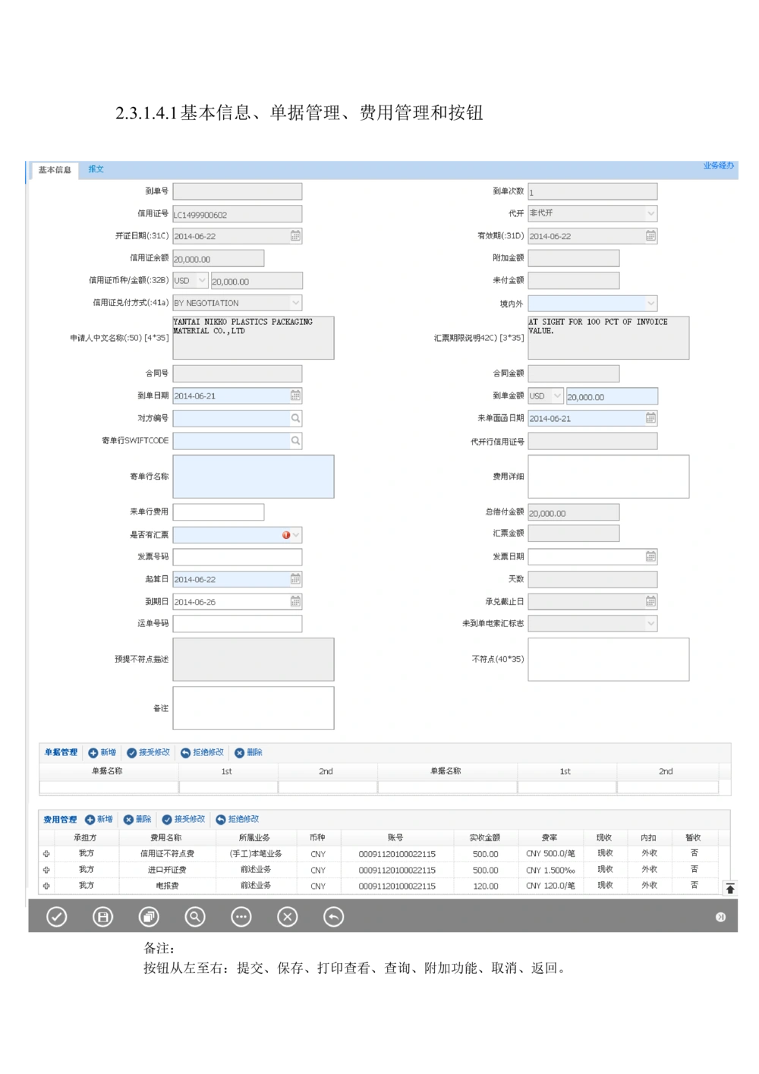Image resolution: width=759 pixels, height=1074 pixels.
Task: Click the save (floppy disk) icon
Action: tap(103, 917)
